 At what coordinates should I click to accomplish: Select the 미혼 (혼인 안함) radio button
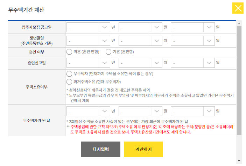(x=69, y=52)
